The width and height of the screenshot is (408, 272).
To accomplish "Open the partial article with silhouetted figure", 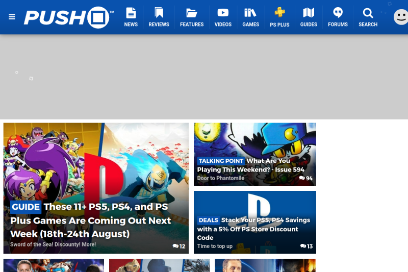I will point(159,265).
